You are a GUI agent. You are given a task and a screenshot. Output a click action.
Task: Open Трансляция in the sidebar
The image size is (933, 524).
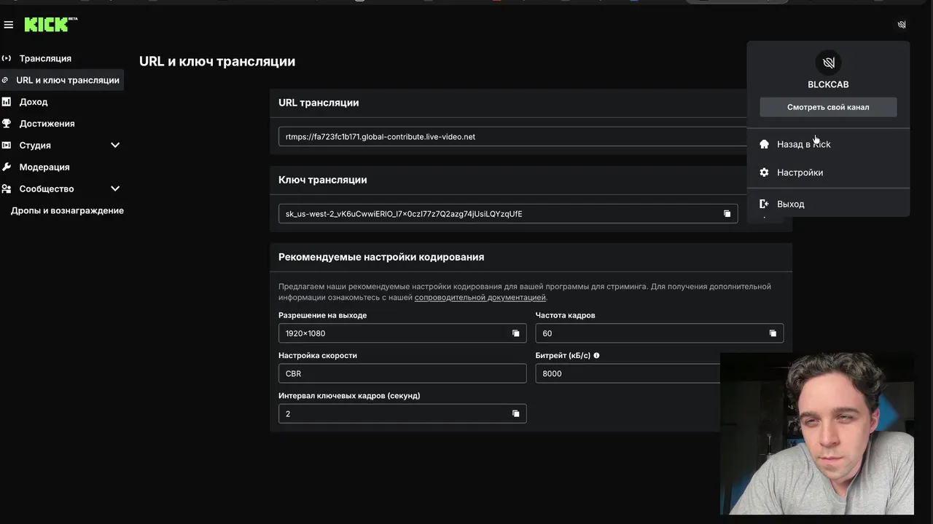pos(45,58)
